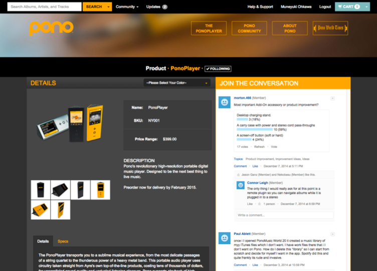Viewport: 377px width, 271px height.
Task: Click the shopping cart icon
Action: click(x=340, y=7)
